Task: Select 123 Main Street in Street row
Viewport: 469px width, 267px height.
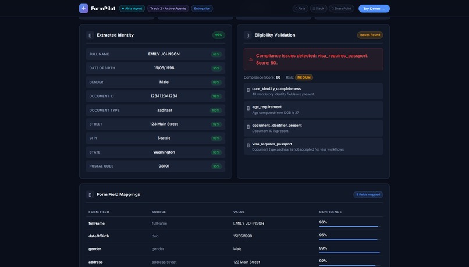Action: coord(164,124)
